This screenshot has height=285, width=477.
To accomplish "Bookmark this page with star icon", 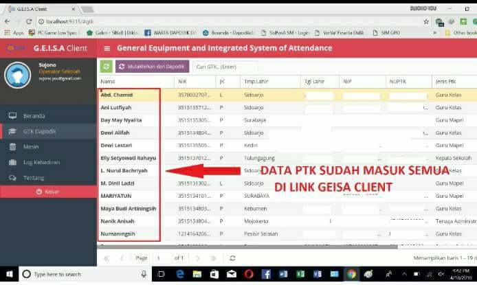I will coord(426,21).
